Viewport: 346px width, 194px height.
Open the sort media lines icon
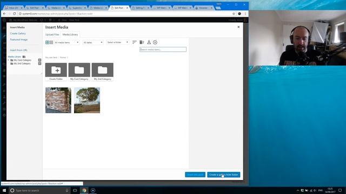[x=135, y=42]
